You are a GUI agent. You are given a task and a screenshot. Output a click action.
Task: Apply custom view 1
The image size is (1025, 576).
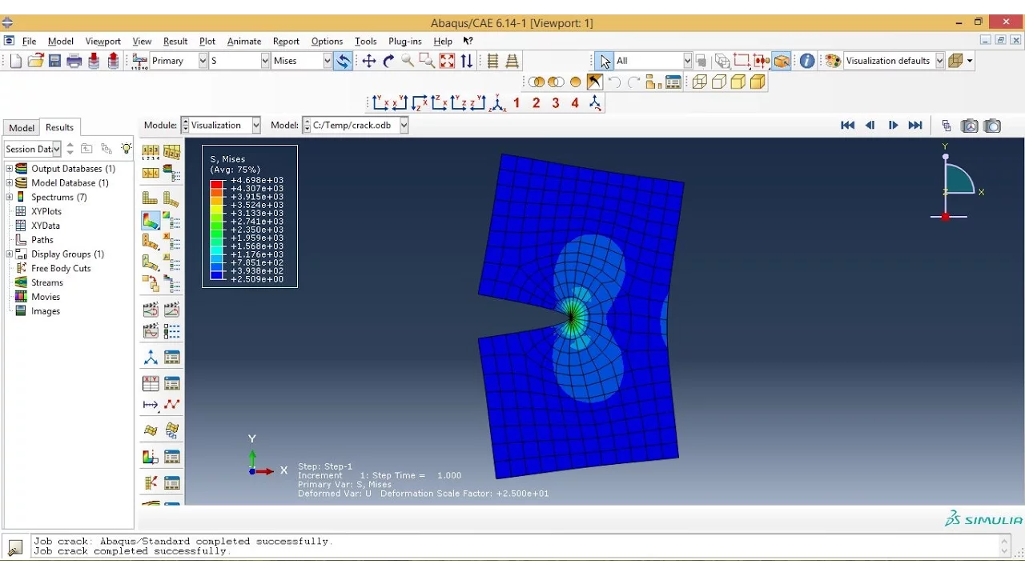[517, 103]
